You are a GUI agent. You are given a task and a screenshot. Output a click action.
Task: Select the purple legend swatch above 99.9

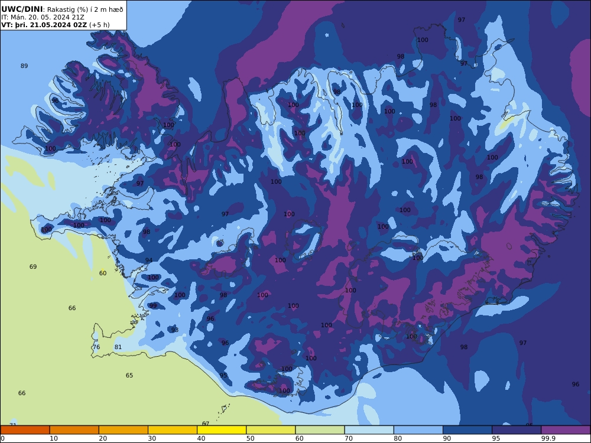pyautogui.click(x=566, y=430)
